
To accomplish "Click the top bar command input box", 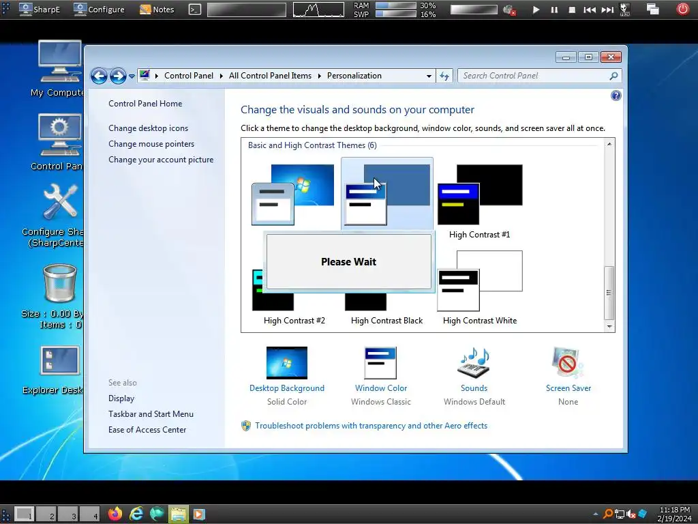I will (247, 10).
